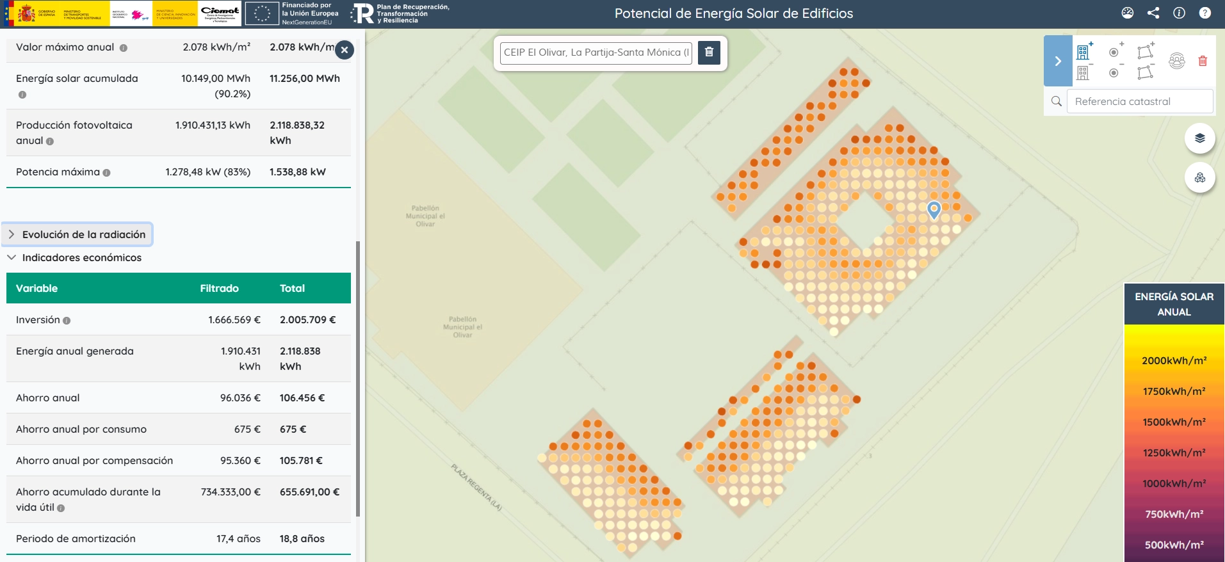
Task: Close the left results panel
Action: [345, 50]
